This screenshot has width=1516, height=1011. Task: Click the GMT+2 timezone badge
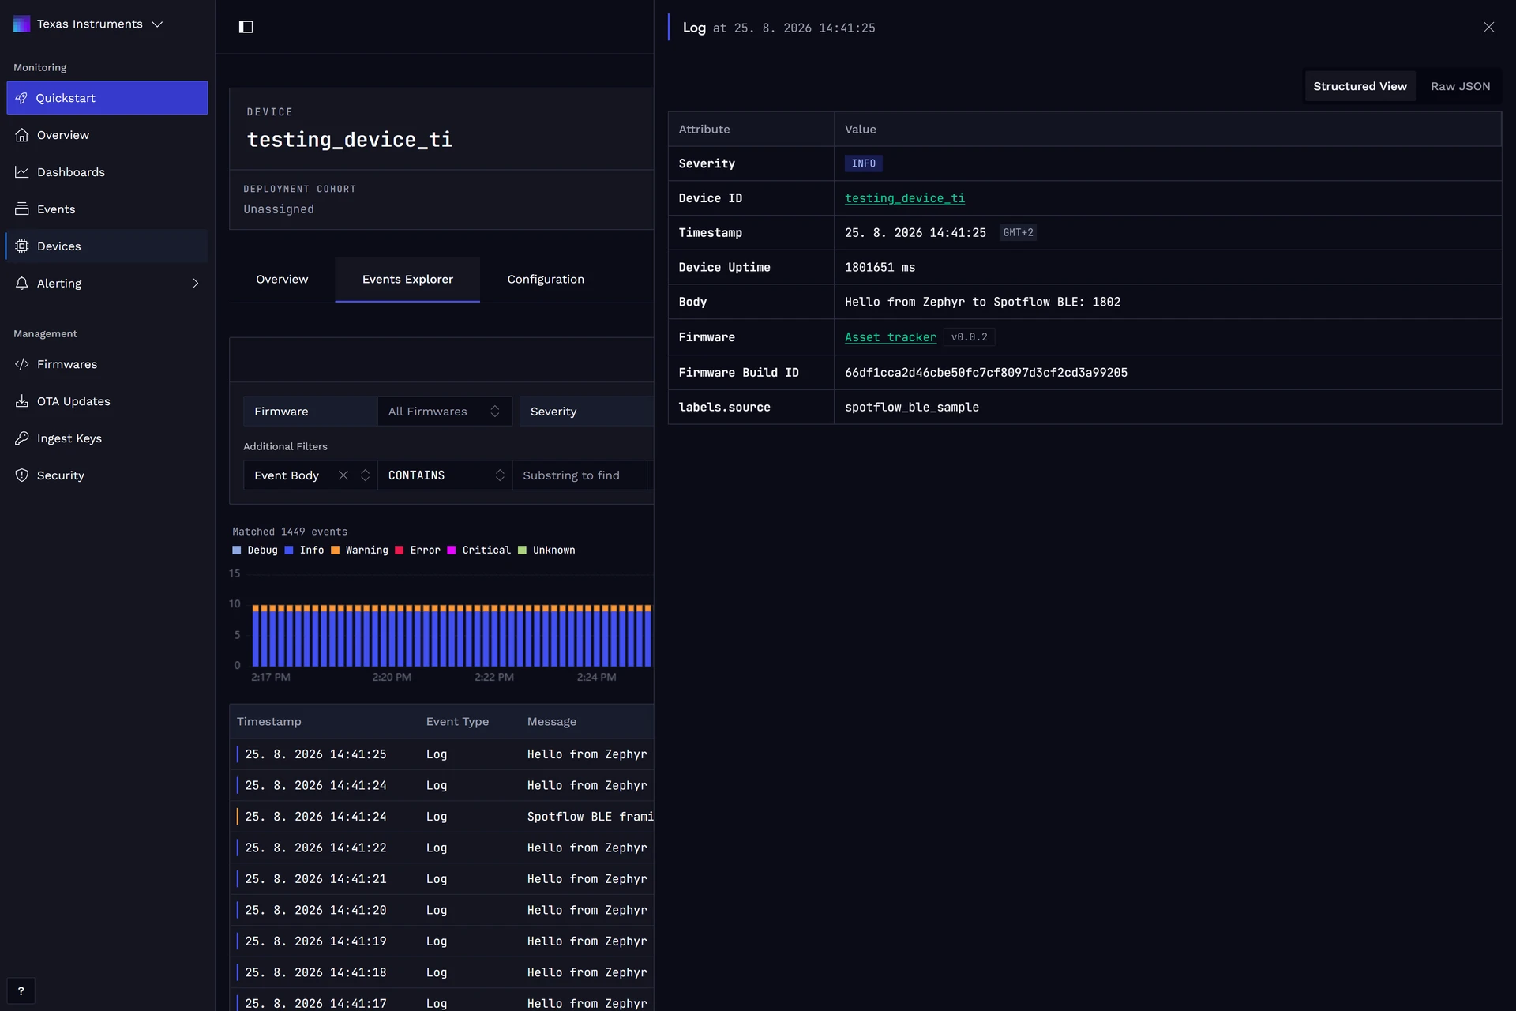pos(1018,233)
